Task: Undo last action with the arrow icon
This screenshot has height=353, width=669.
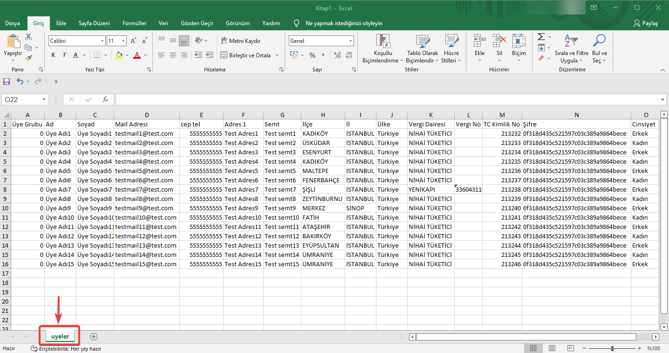Action: click(20, 81)
